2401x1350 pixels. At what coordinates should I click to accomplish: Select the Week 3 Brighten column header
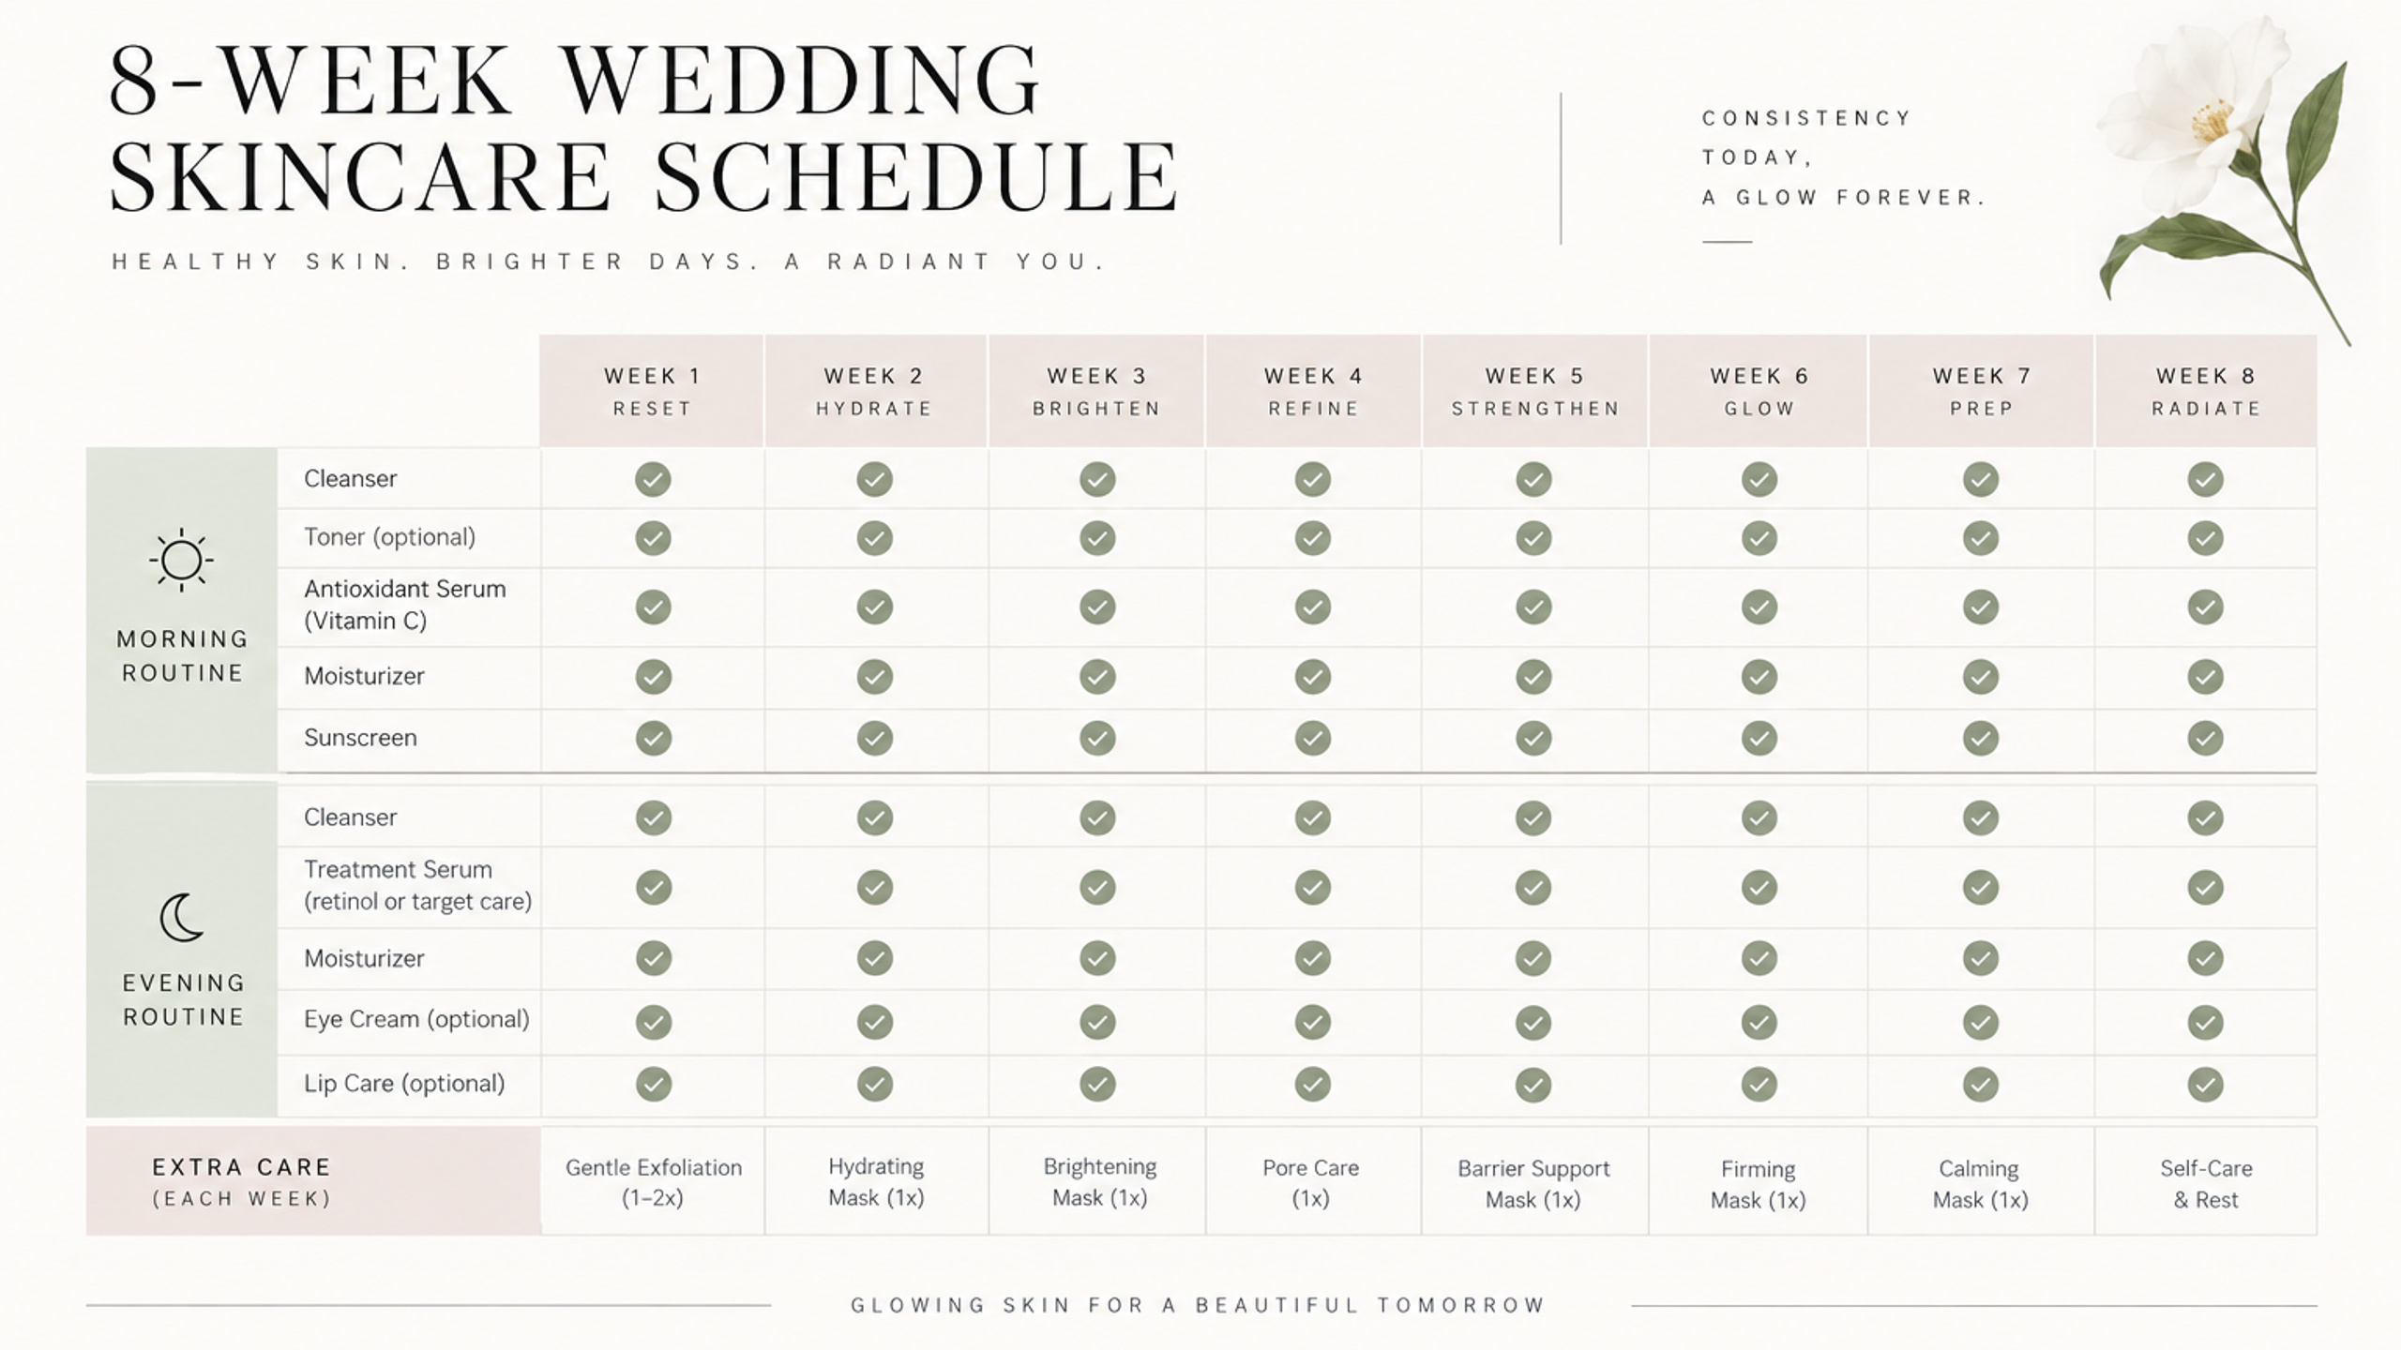1096,391
